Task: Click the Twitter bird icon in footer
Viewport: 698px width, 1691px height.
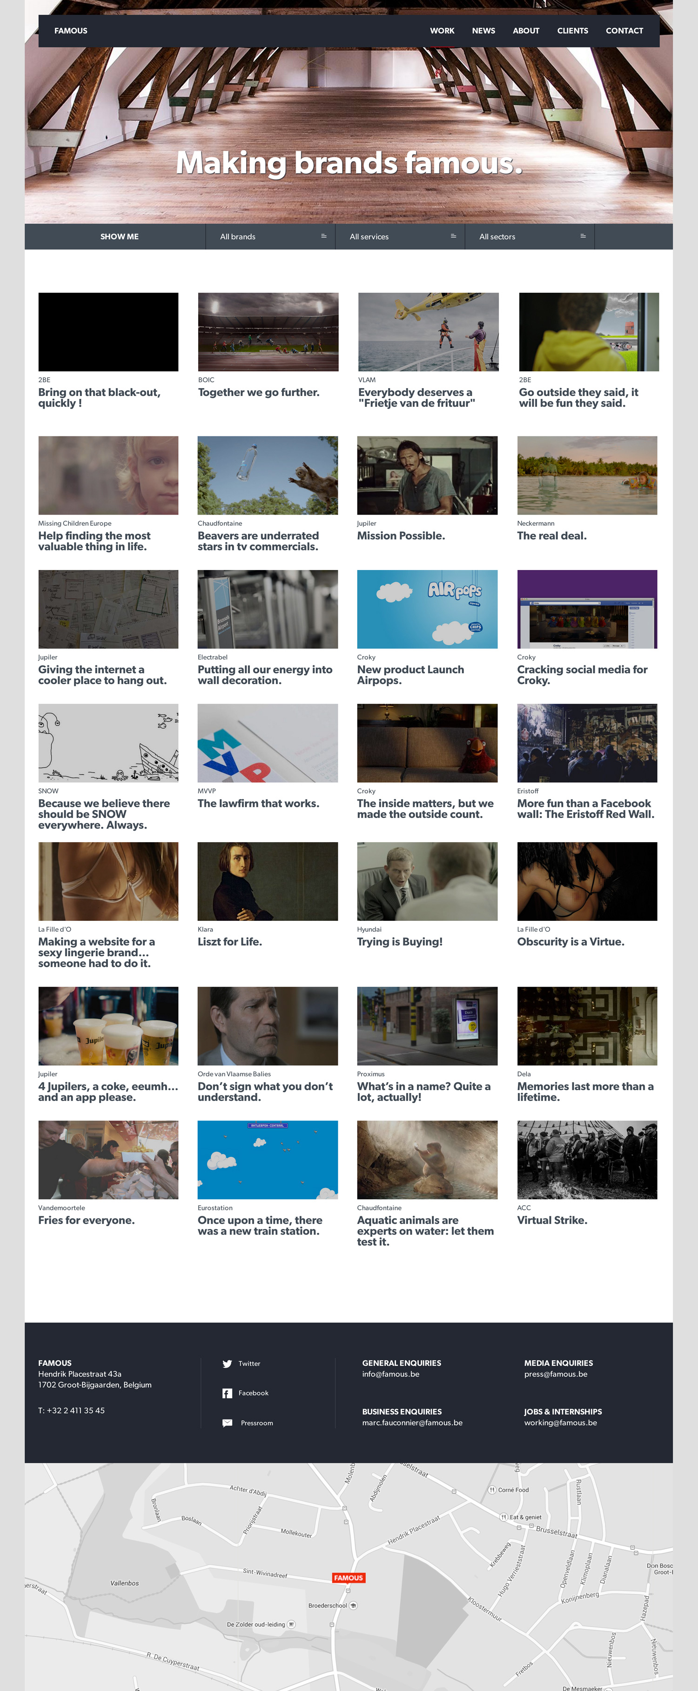Action: coord(227,1363)
